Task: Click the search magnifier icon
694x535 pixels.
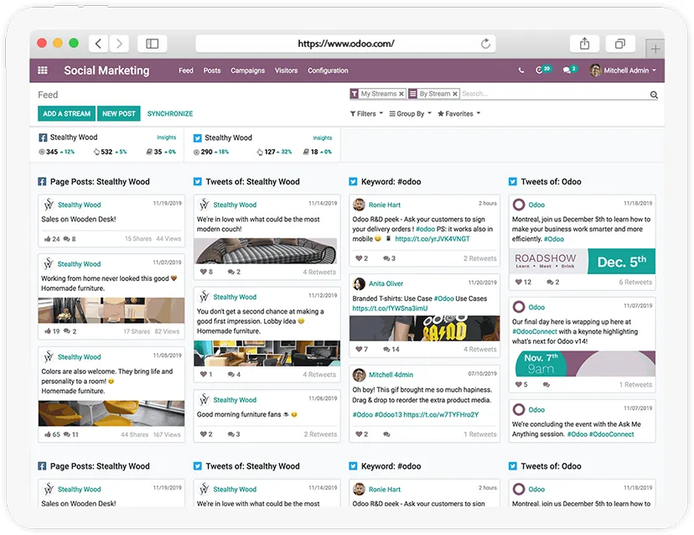Action: coord(654,94)
